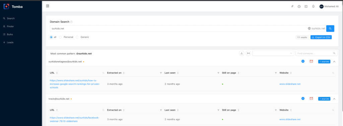Viewport: 343px width, 126px height.
Task: Collapse the ourkidsnetagnes@ourkids.net sources section
Action: coord(334,62)
